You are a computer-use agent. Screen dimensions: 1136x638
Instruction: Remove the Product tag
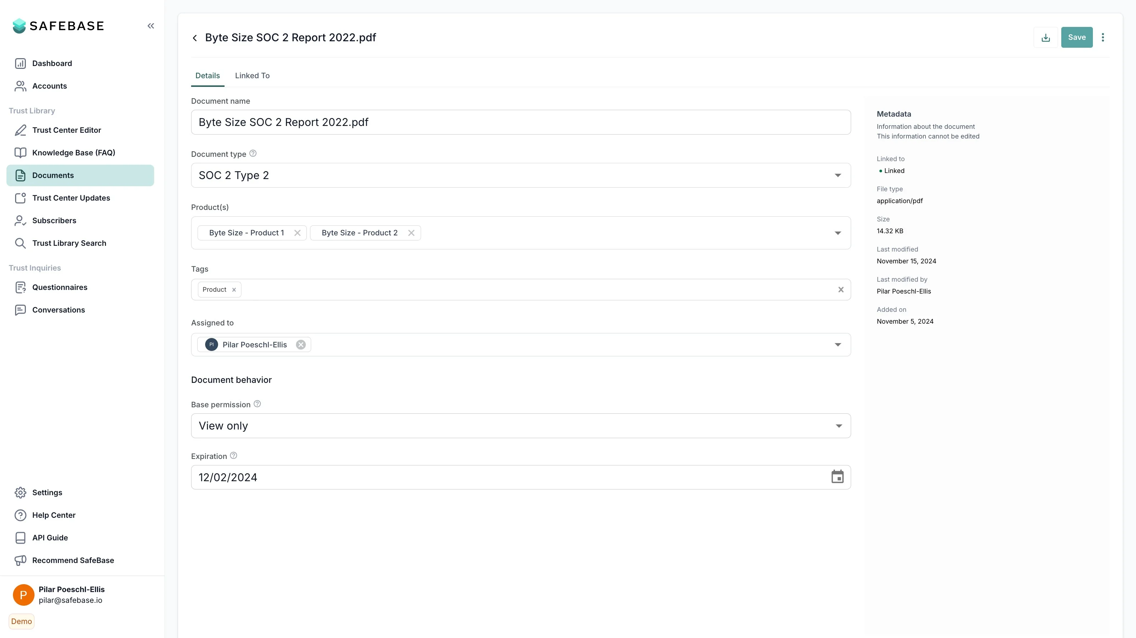(234, 290)
